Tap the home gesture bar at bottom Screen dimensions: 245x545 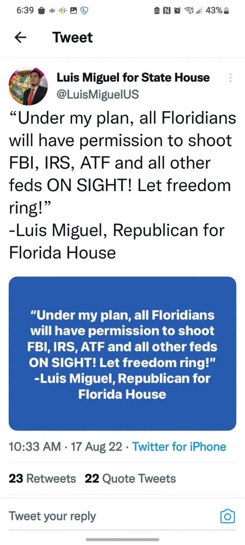tap(122, 540)
